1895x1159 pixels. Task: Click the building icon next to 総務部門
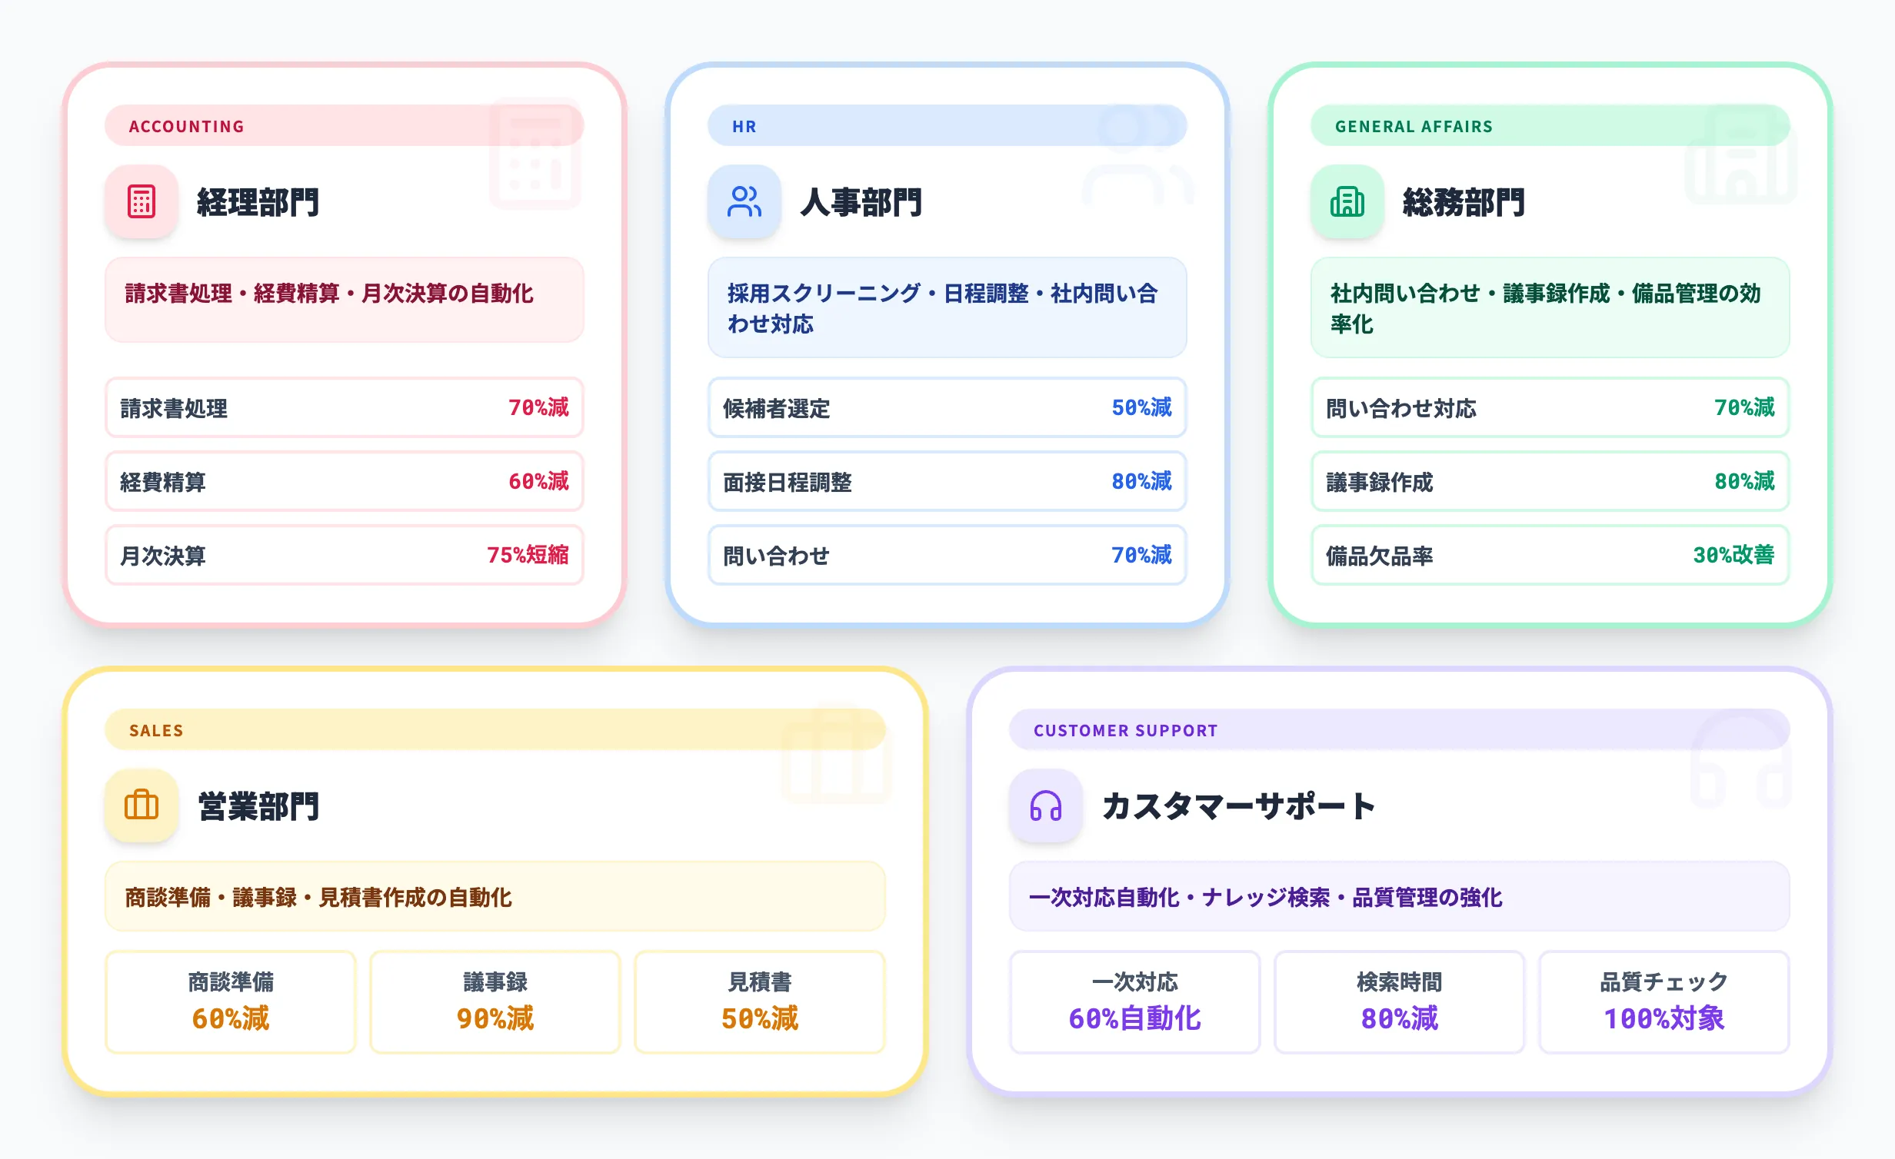click(x=1347, y=203)
